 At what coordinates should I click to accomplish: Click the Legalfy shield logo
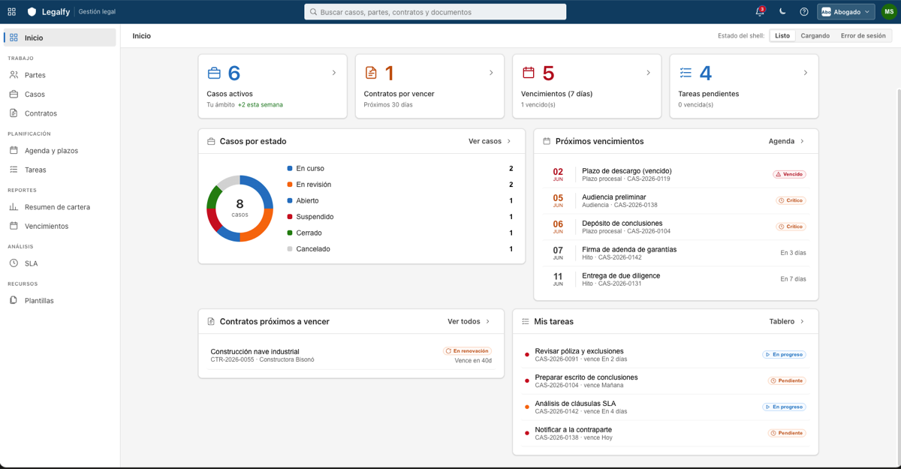click(x=32, y=12)
